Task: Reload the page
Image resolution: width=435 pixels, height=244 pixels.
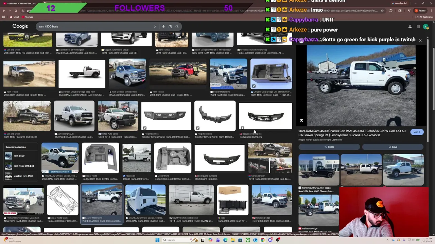Action: [x=16, y=11]
